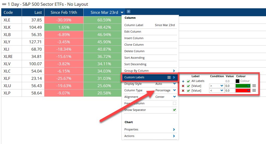Image resolution: width=266 pixels, height=144 pixels.
Task: Click the XLU code cell
Action: coord(11,86)
